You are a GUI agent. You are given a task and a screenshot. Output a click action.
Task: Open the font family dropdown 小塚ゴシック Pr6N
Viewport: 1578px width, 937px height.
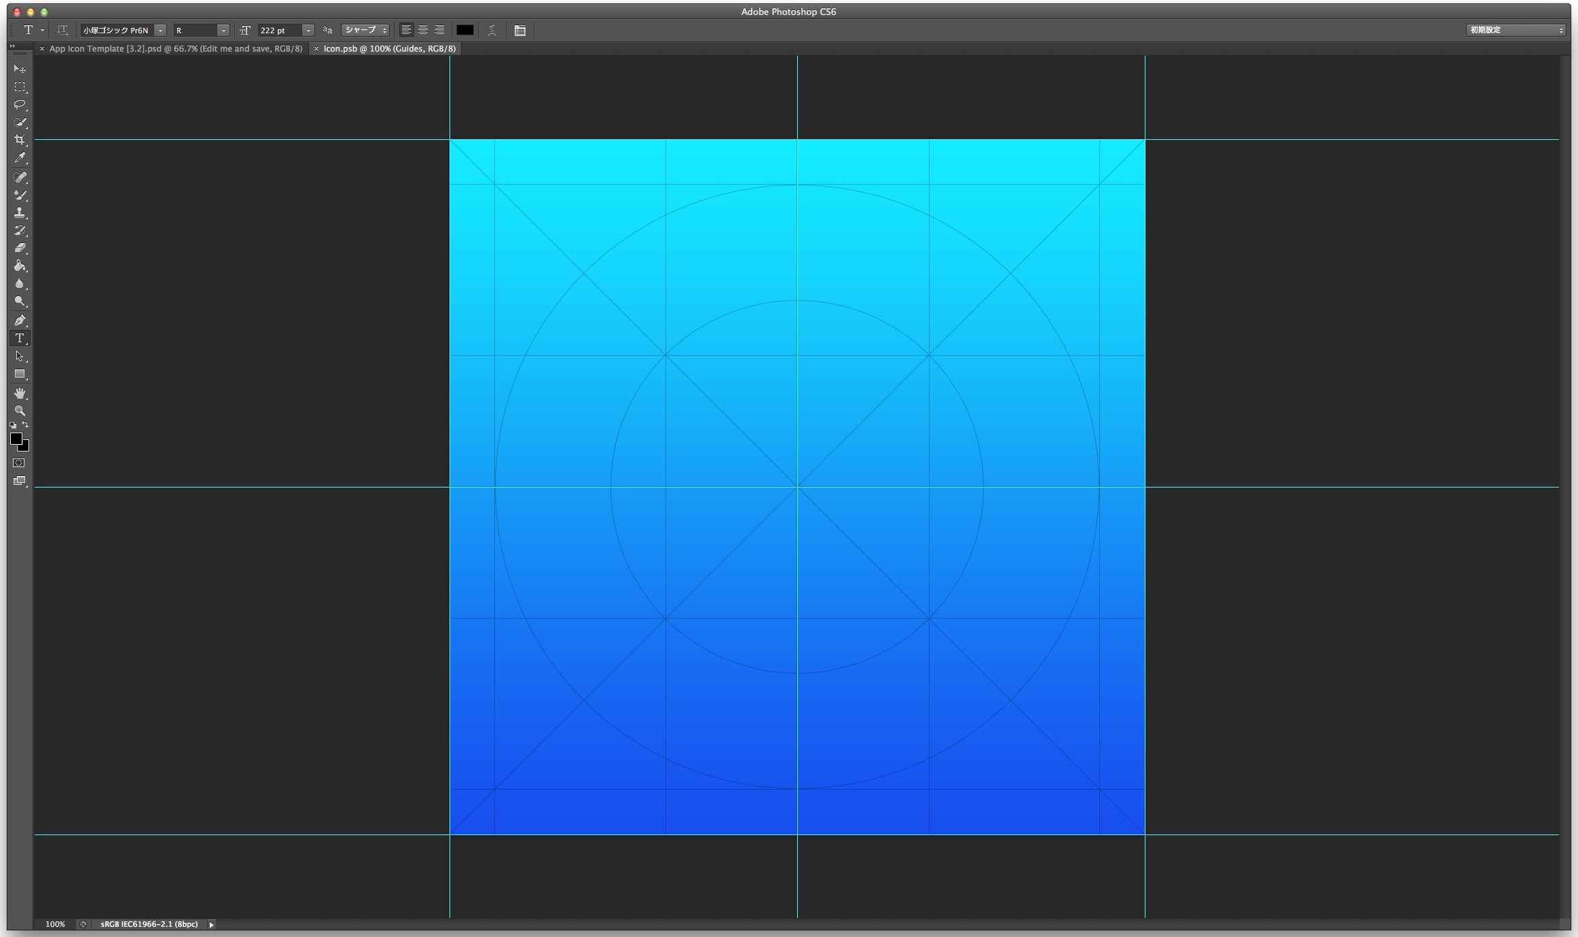160,30
